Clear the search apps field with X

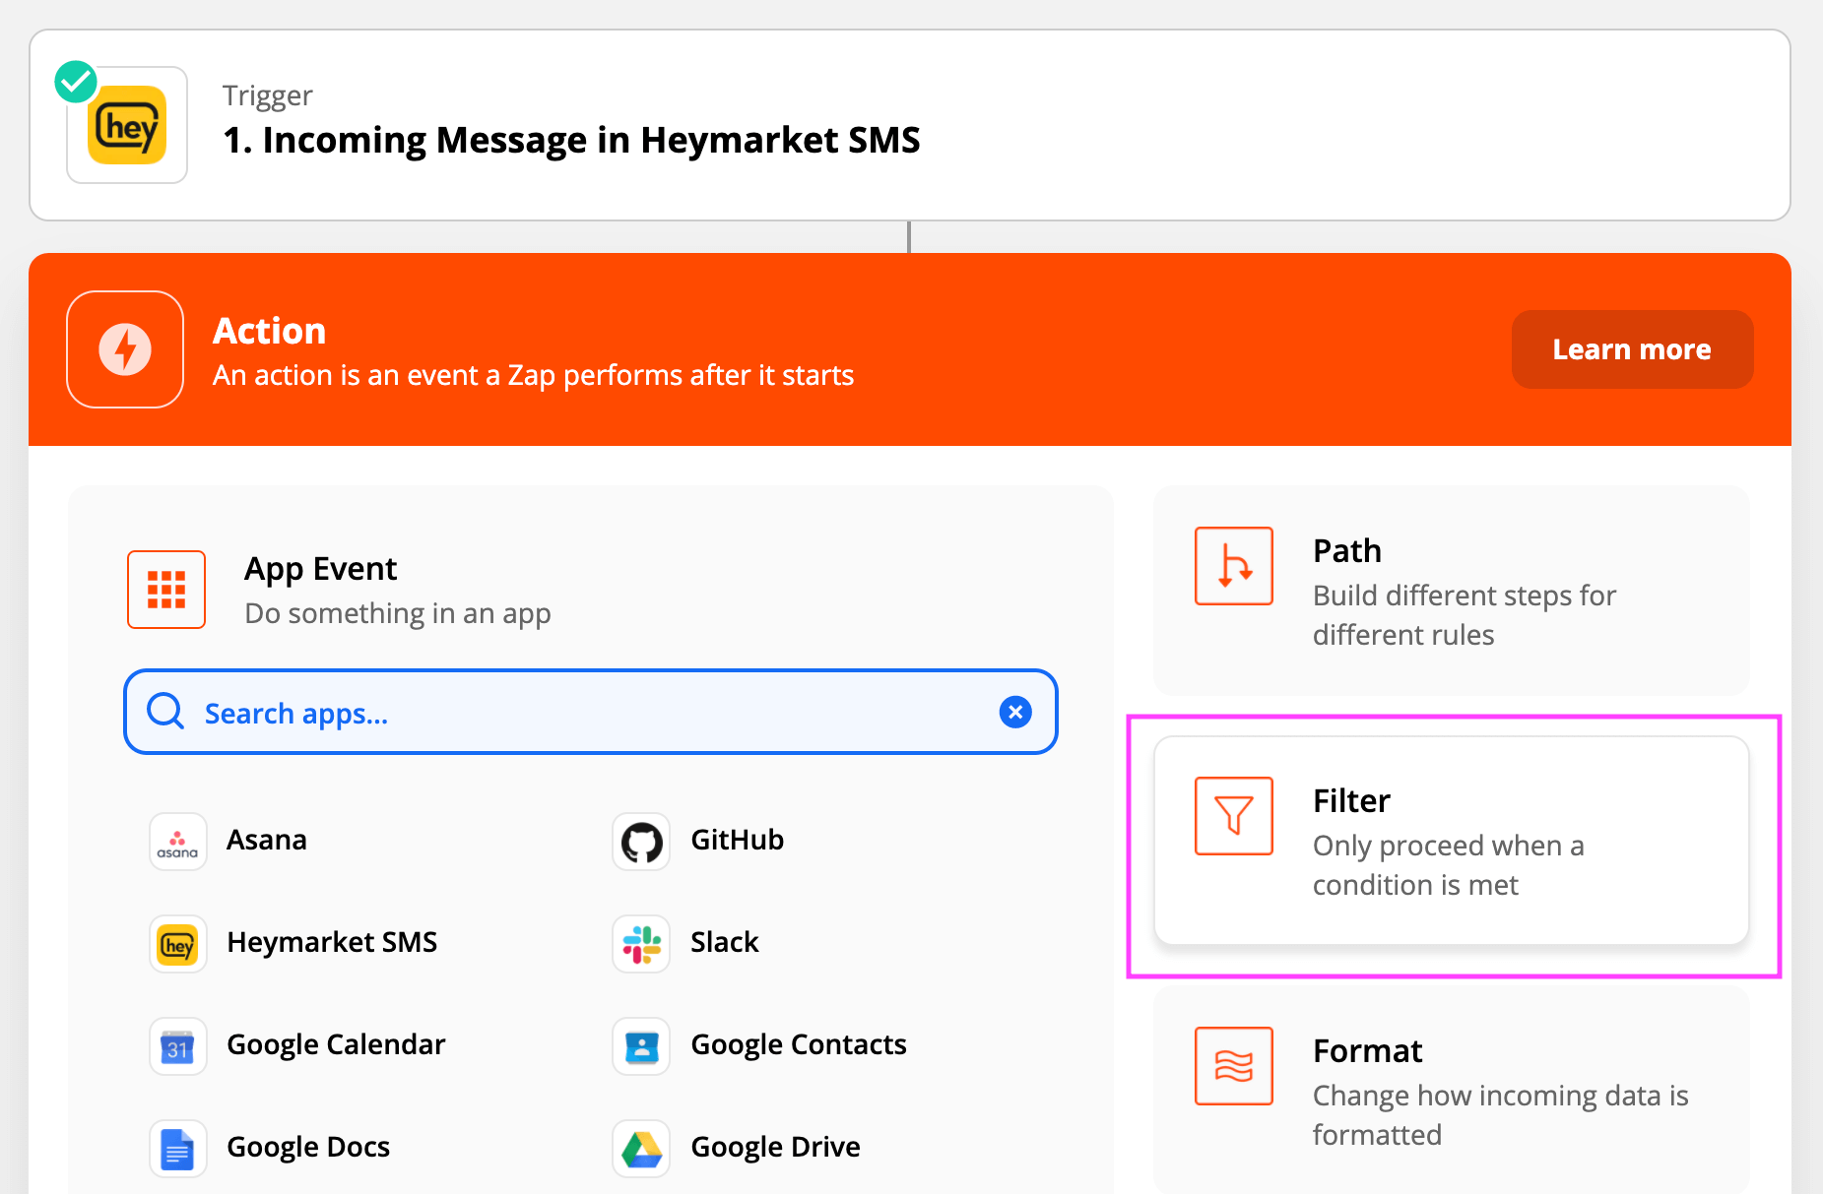point(1015,712)
